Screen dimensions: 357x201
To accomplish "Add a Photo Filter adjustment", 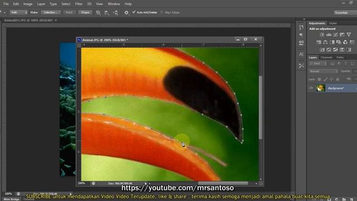I will coord(339,42).
